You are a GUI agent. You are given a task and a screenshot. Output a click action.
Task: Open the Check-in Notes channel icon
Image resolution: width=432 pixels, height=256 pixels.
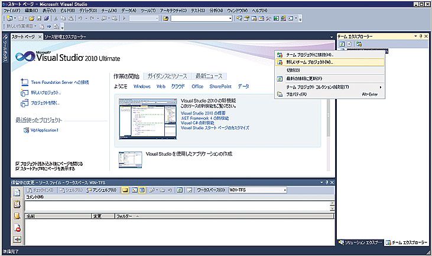[17, 216]
